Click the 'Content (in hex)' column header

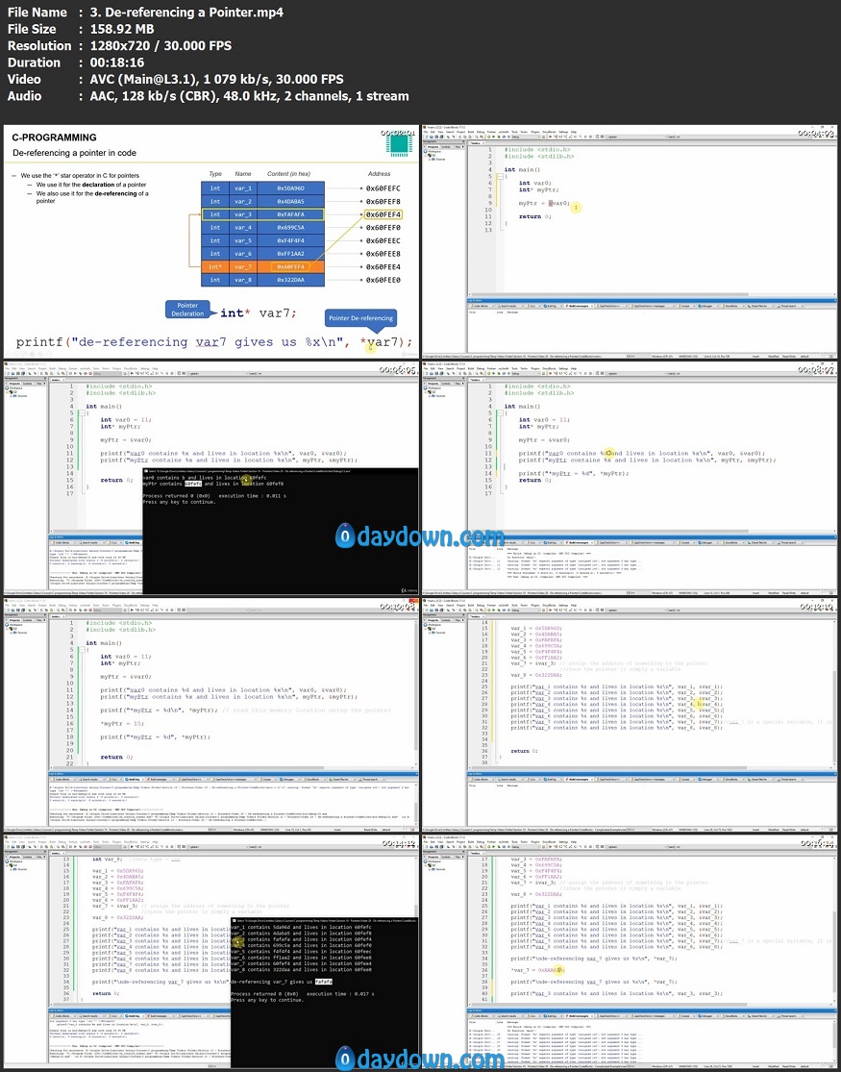tap(289, 174)
